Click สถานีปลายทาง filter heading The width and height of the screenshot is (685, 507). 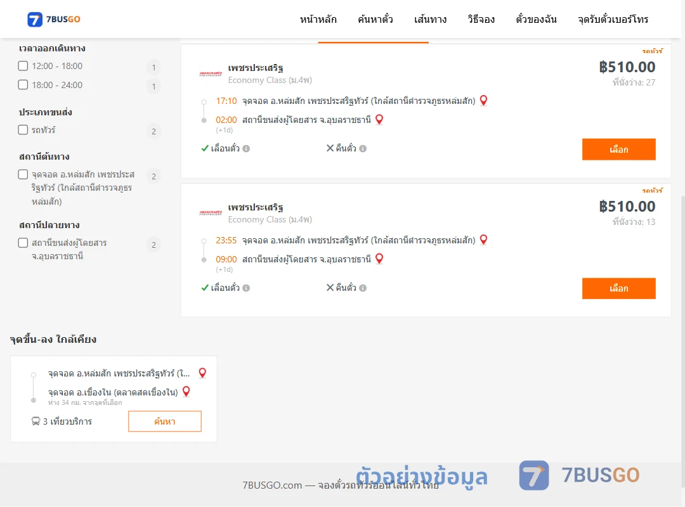click(49, 225)
